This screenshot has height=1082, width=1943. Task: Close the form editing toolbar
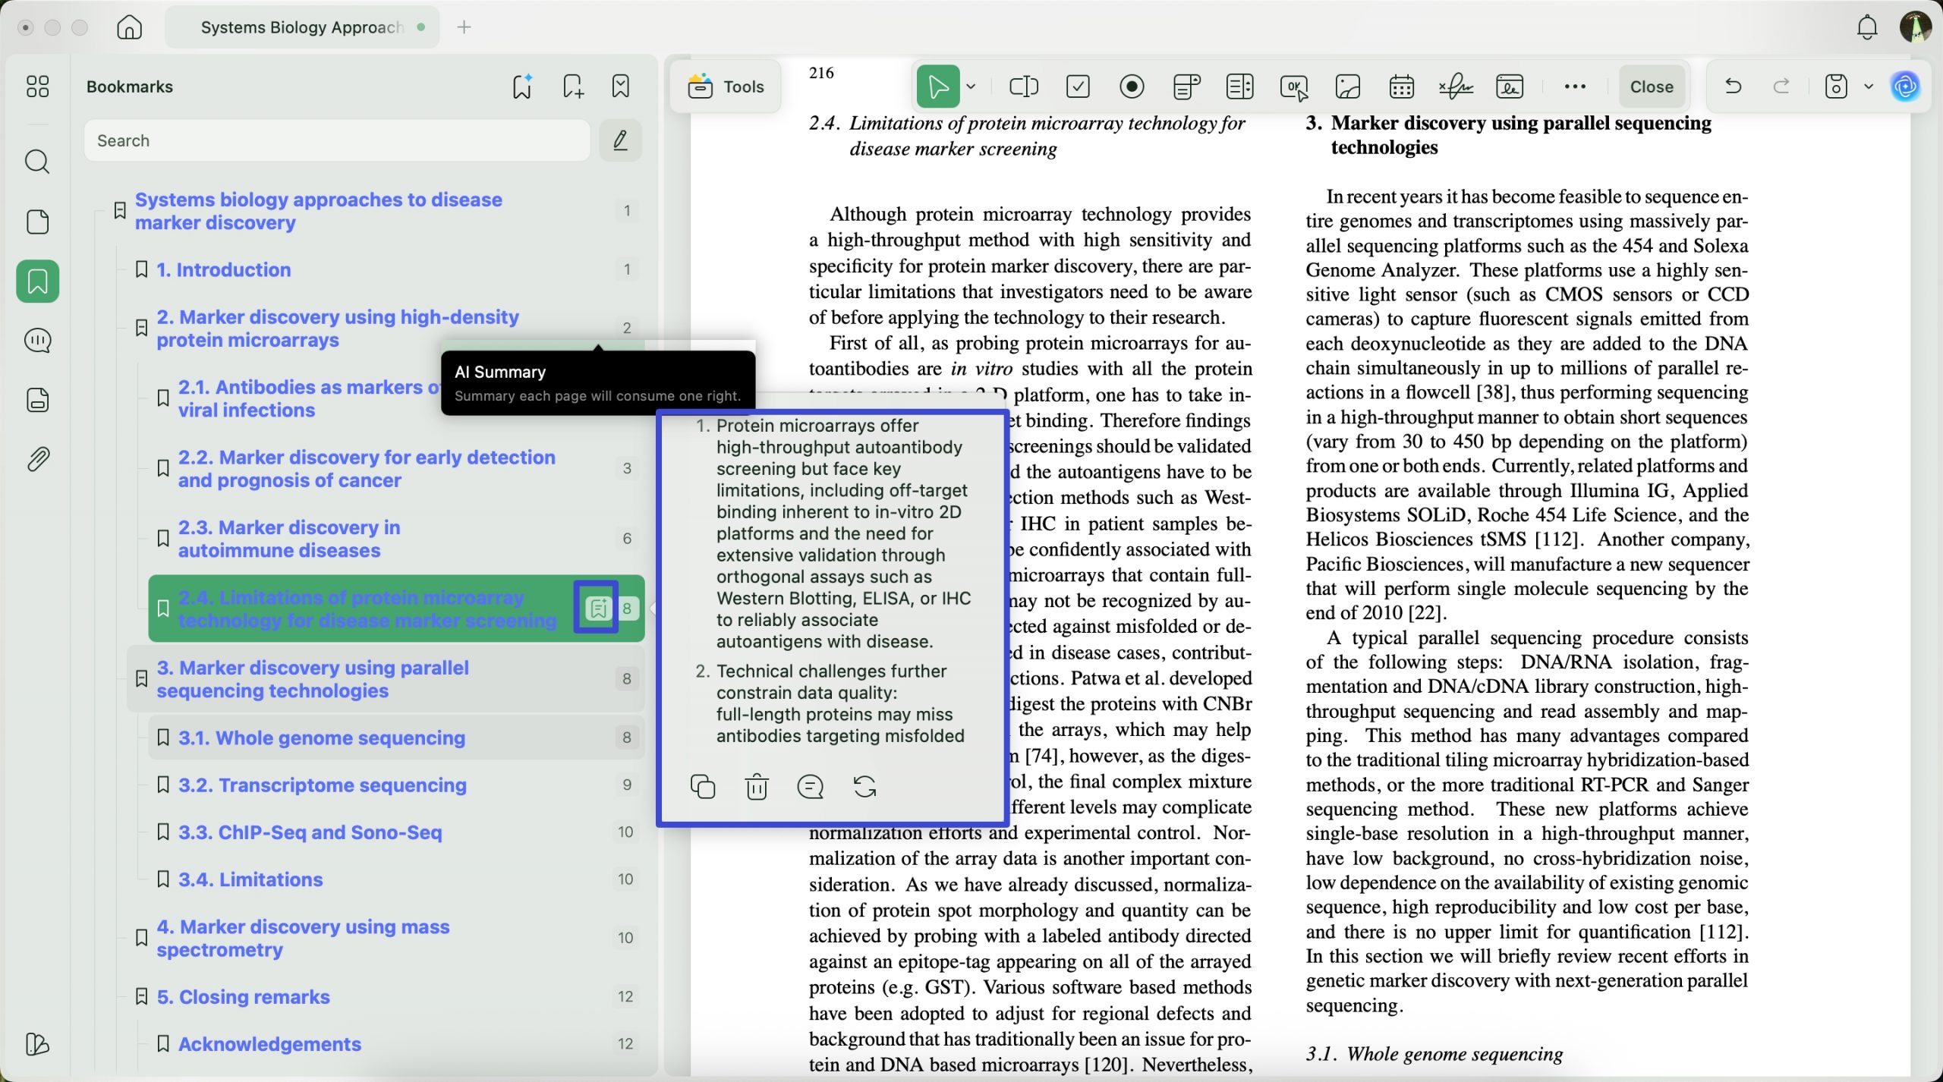[x=1651, y=86]
